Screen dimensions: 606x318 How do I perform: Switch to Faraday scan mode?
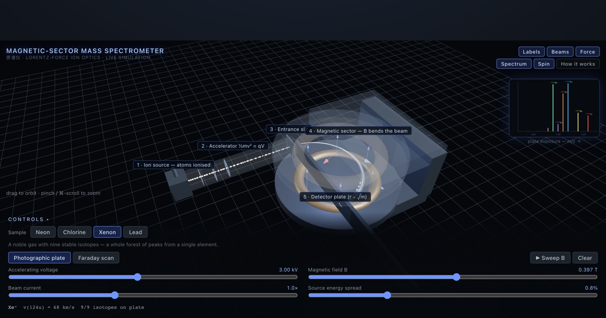pyautogui.click(x=96, y=258)
